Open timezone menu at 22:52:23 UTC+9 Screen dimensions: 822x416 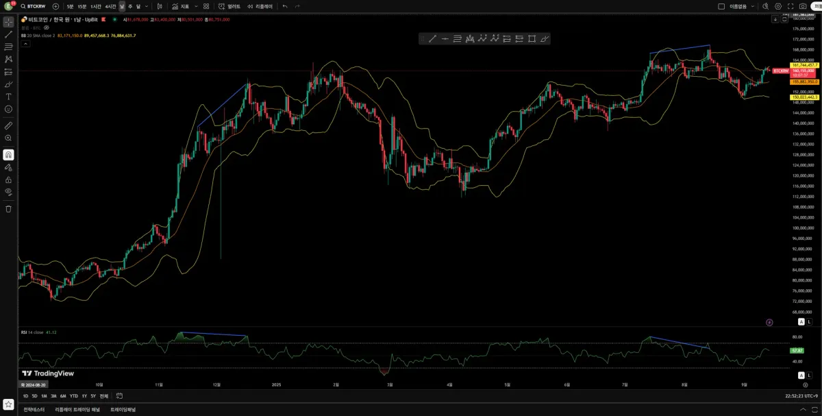[x=801, y=395]
